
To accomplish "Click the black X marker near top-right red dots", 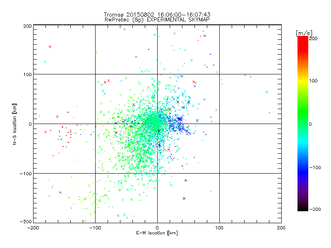I will (x=205, y=36).
